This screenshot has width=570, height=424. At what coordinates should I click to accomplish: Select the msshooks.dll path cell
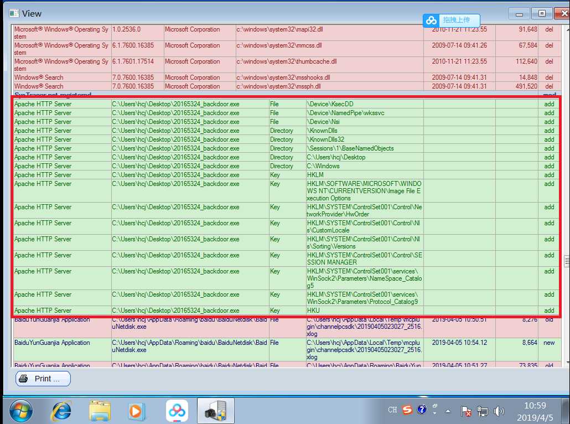[x=329, y=77]
